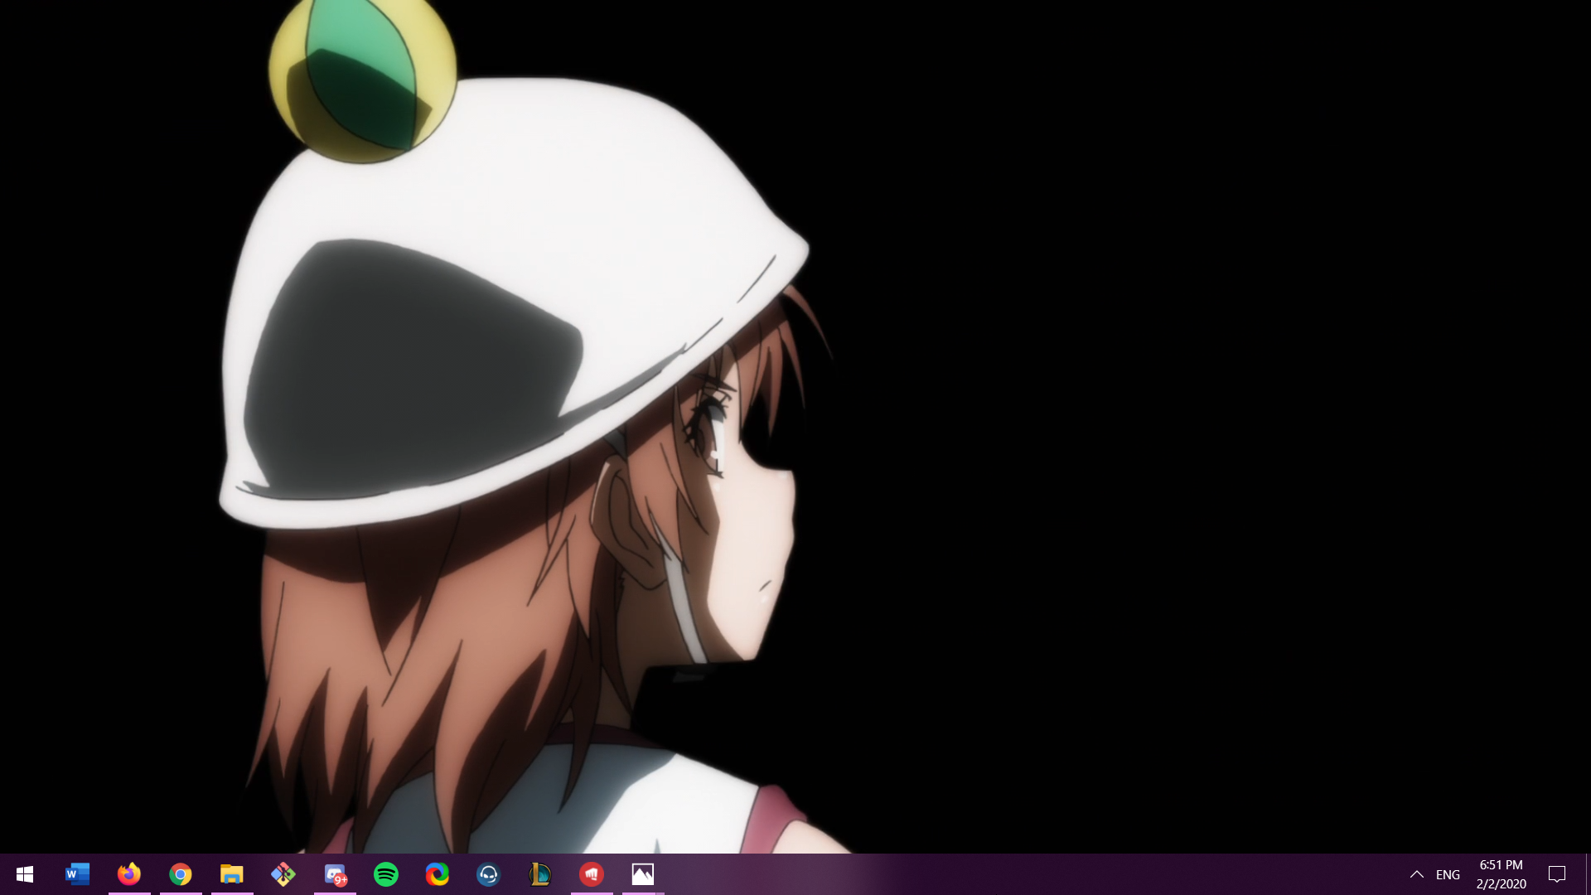Launch Spotify from the taskbar
The height and width of the screenshot is (895, 1591).
point(386,874)
